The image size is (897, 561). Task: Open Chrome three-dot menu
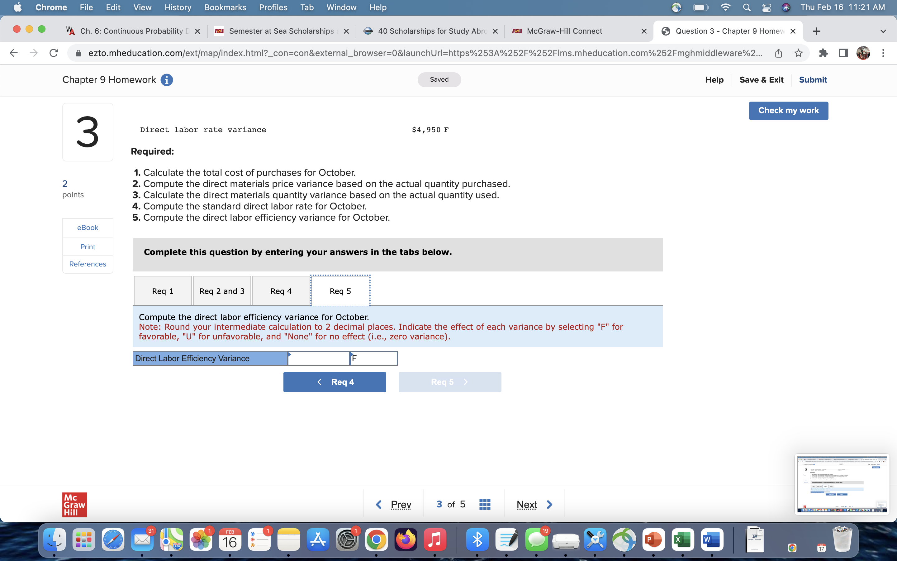pyautogui.click(x=883, y=53)
